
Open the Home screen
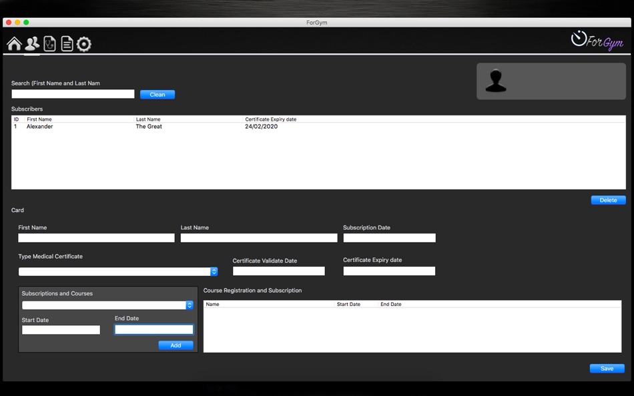tap(13, 43)
